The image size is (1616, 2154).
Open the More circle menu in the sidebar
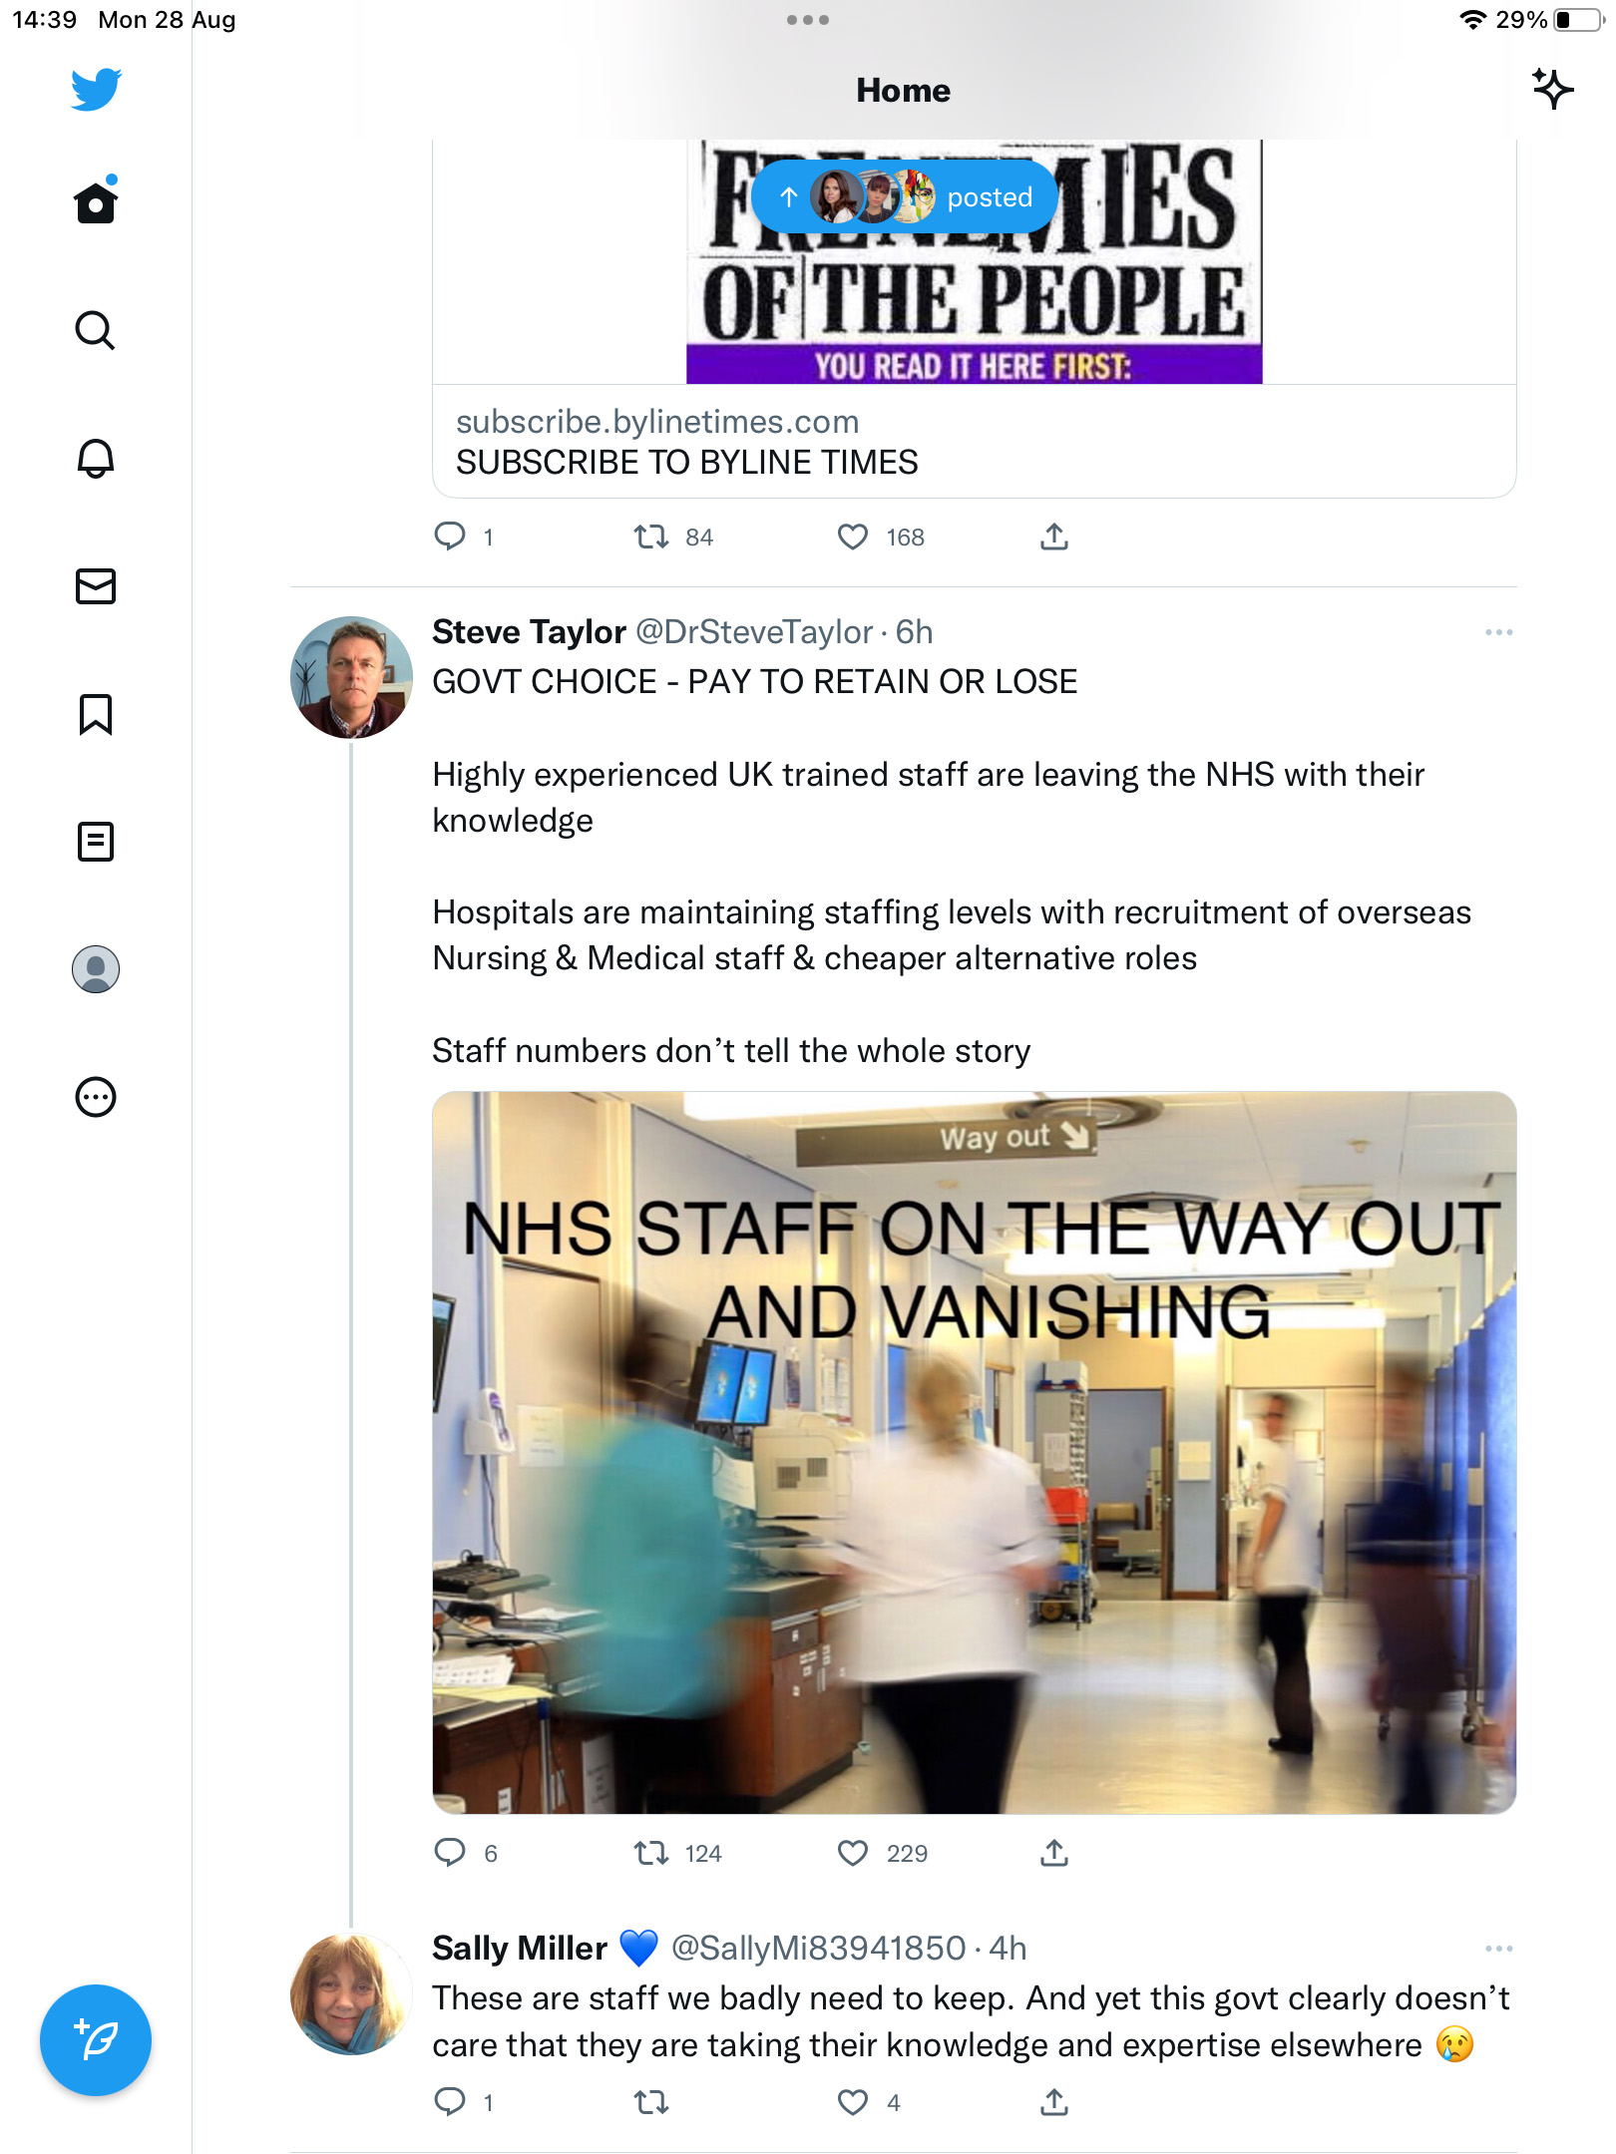[x=95, y=1097]
